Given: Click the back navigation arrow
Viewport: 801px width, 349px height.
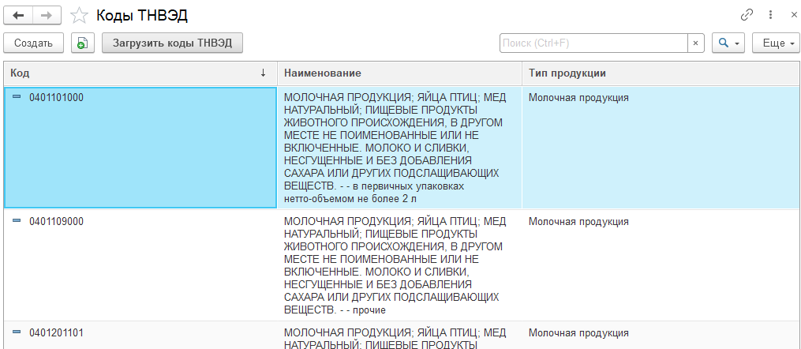Looking at the screenshot, I should click(19, 15).
